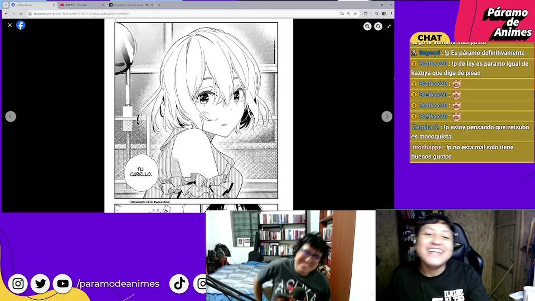The width and height of the screenshot is (535, 301).
Task: Click Stefxxx20's message about kazuya
Action: click(x=471, y=68)
